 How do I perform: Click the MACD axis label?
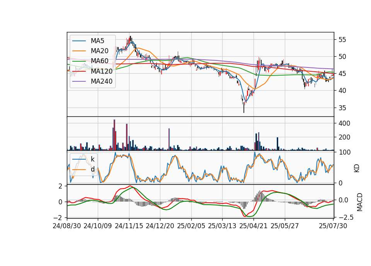(x=360, y=202)
